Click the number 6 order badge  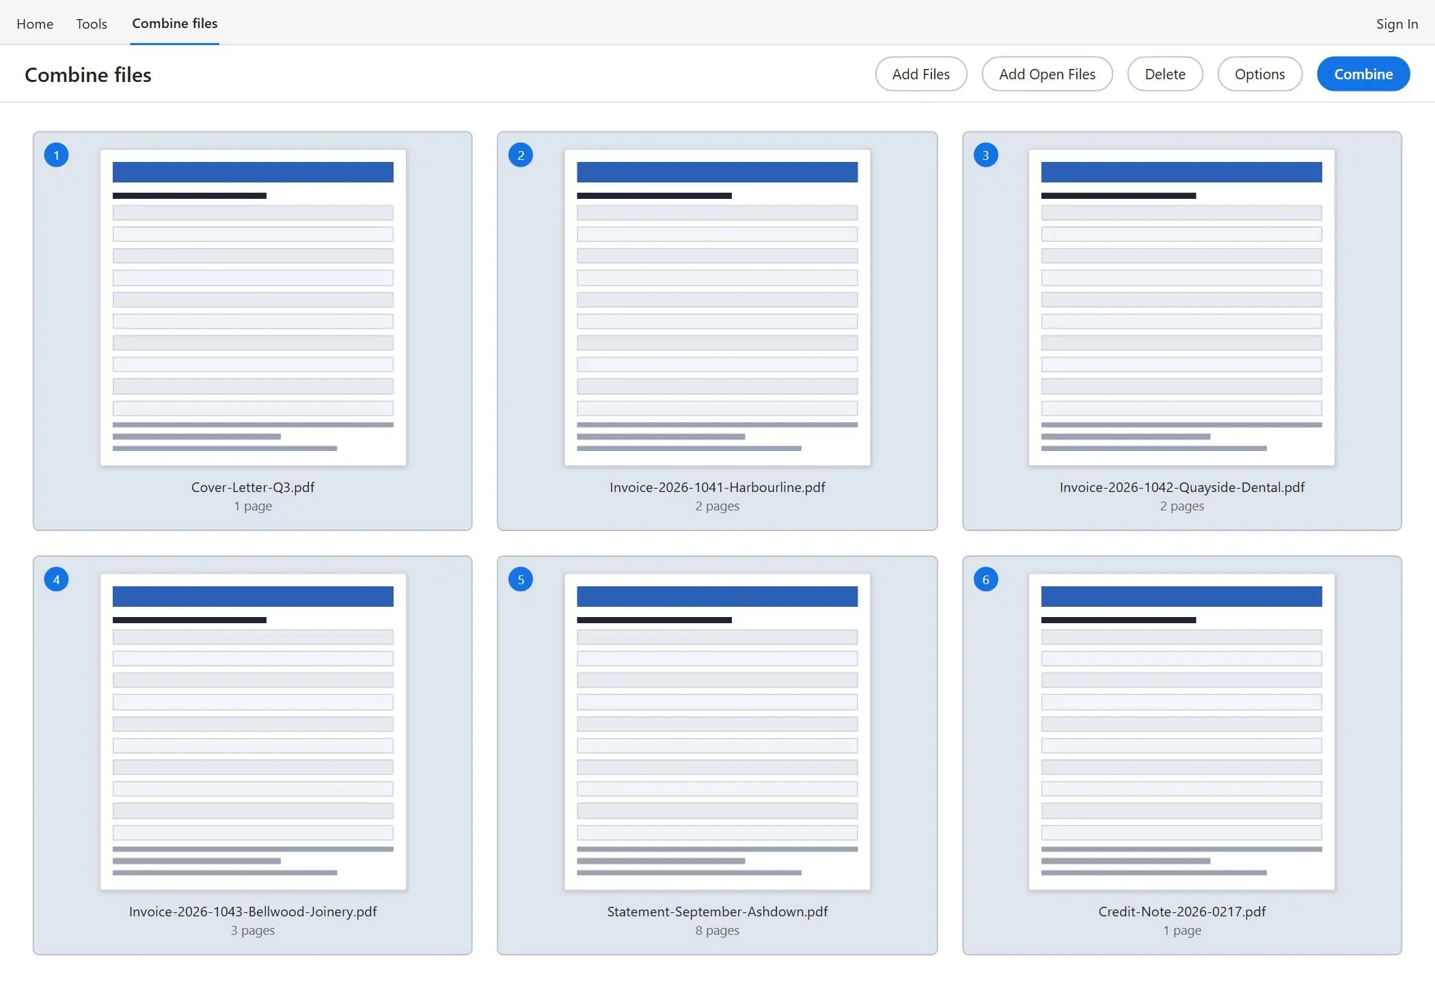985,579
